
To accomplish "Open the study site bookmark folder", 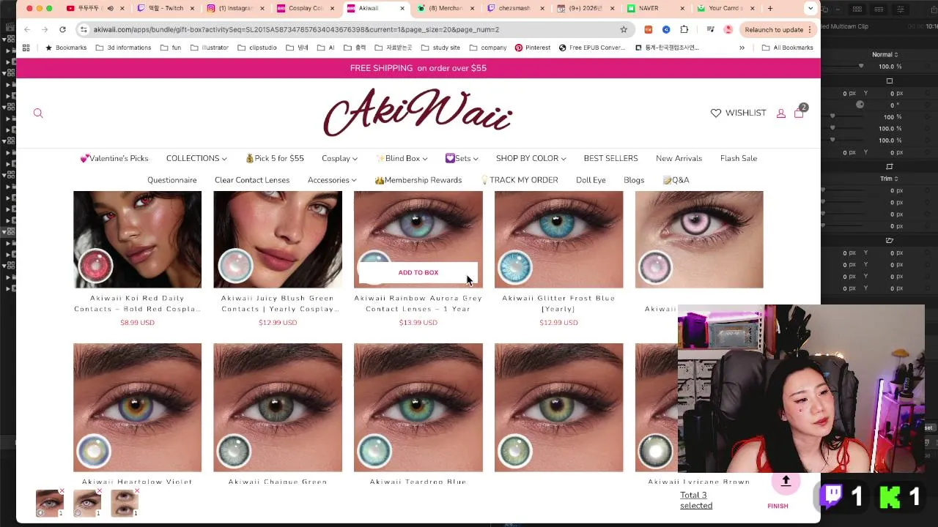I will 440,48.
